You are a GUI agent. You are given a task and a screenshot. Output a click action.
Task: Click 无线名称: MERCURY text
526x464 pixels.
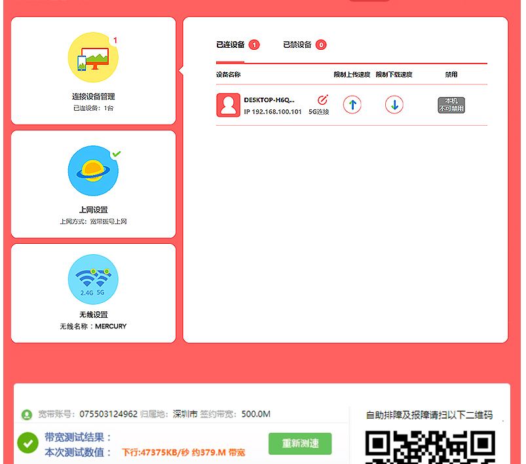93,326
